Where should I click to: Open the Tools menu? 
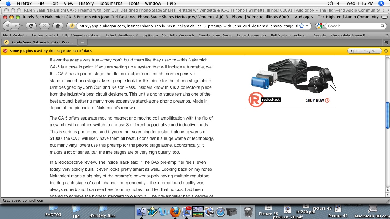pos(133,3)
